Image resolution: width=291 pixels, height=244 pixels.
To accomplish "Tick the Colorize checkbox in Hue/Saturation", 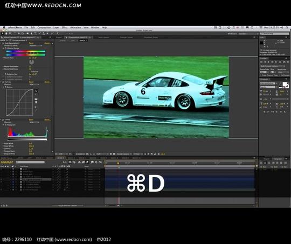I will [x=30, y=72].
